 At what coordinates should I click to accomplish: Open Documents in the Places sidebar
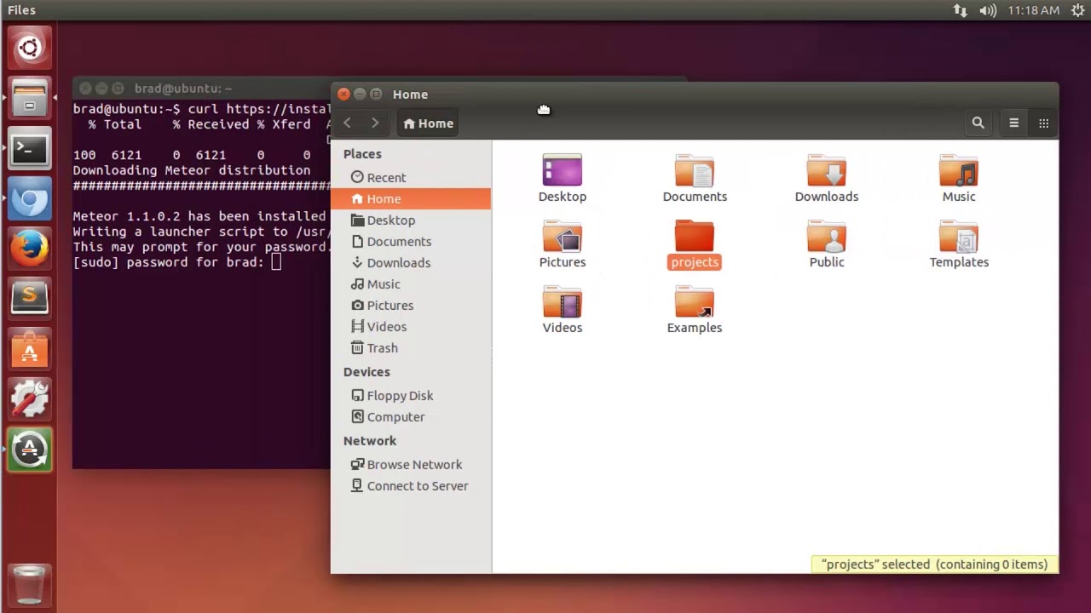(411, 241)
